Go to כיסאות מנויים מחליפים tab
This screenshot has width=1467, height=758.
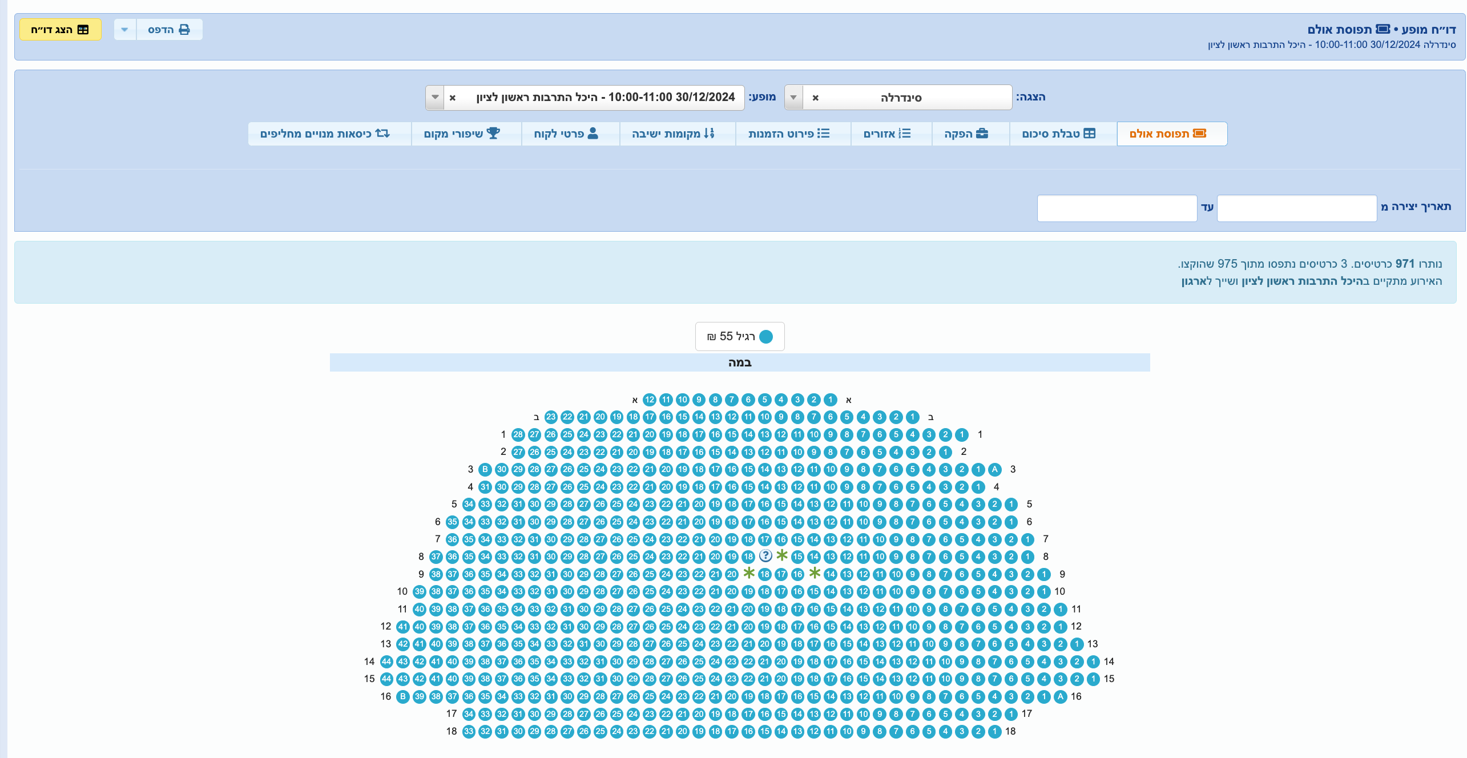pyautogui.click(x=325, y=134)
